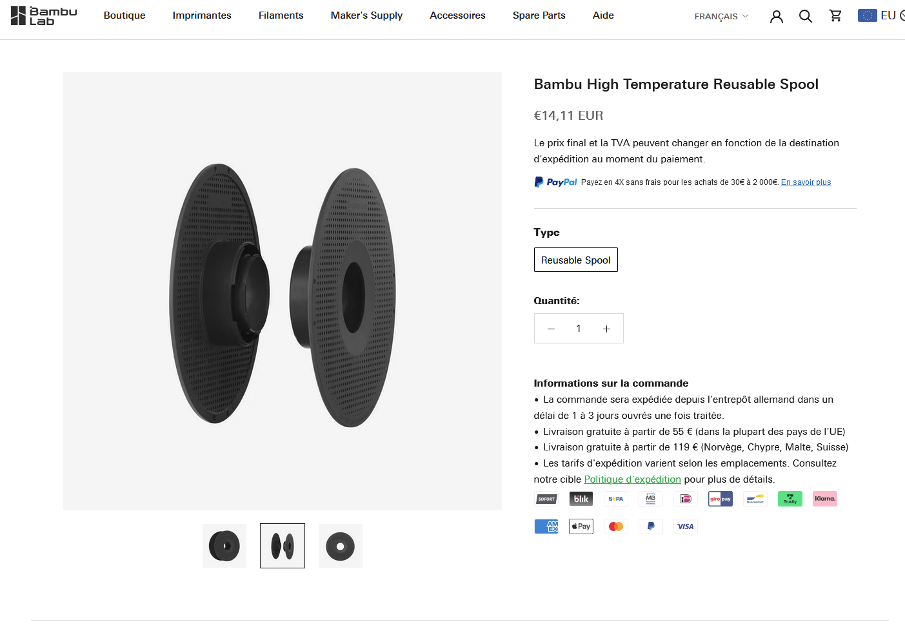
Task: Expand the Français language dropdown
Action: [721, 16]
